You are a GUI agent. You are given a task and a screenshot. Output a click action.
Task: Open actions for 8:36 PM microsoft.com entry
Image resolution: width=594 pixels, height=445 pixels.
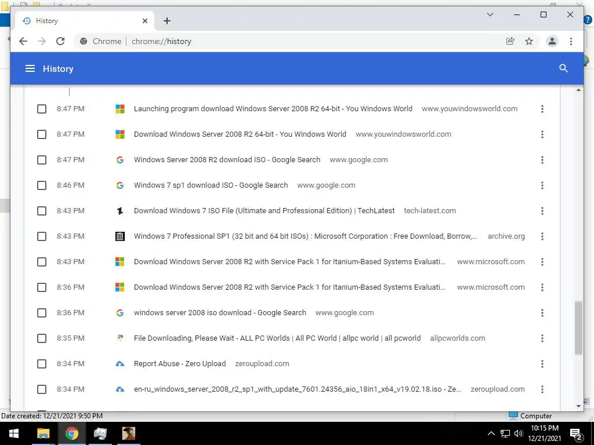click(542, 287)
